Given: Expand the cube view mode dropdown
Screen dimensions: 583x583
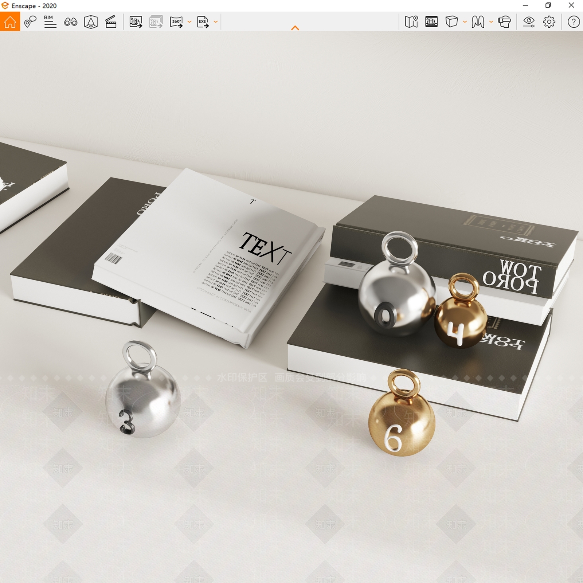Looking at the screenshot, I should [x=465, y=22].
